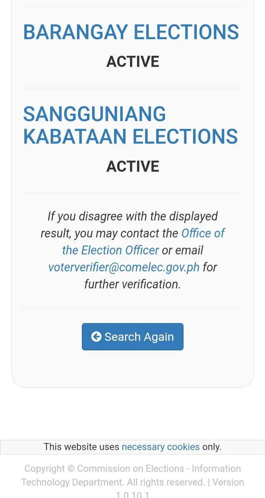Select the SANGGUNIANG KABATAAN ELECTIONS heading
The width and height of the screenshot is (265, 498).
[x=130, y=125]
